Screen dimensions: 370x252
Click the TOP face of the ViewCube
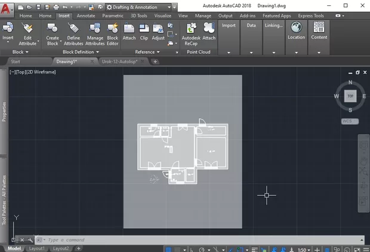pyautogui.click(x=350, y=96)
